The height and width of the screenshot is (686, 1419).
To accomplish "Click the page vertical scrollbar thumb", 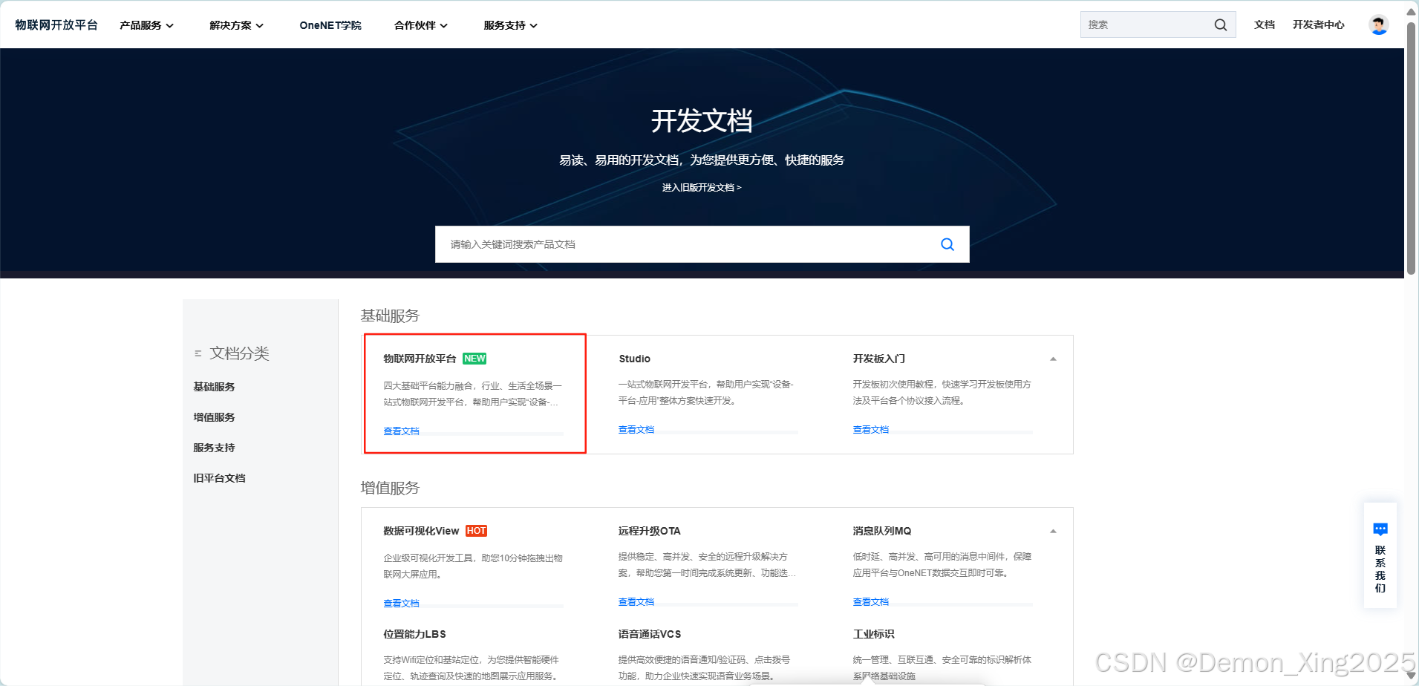I will pyautogui.click(x=1411, y=148).
